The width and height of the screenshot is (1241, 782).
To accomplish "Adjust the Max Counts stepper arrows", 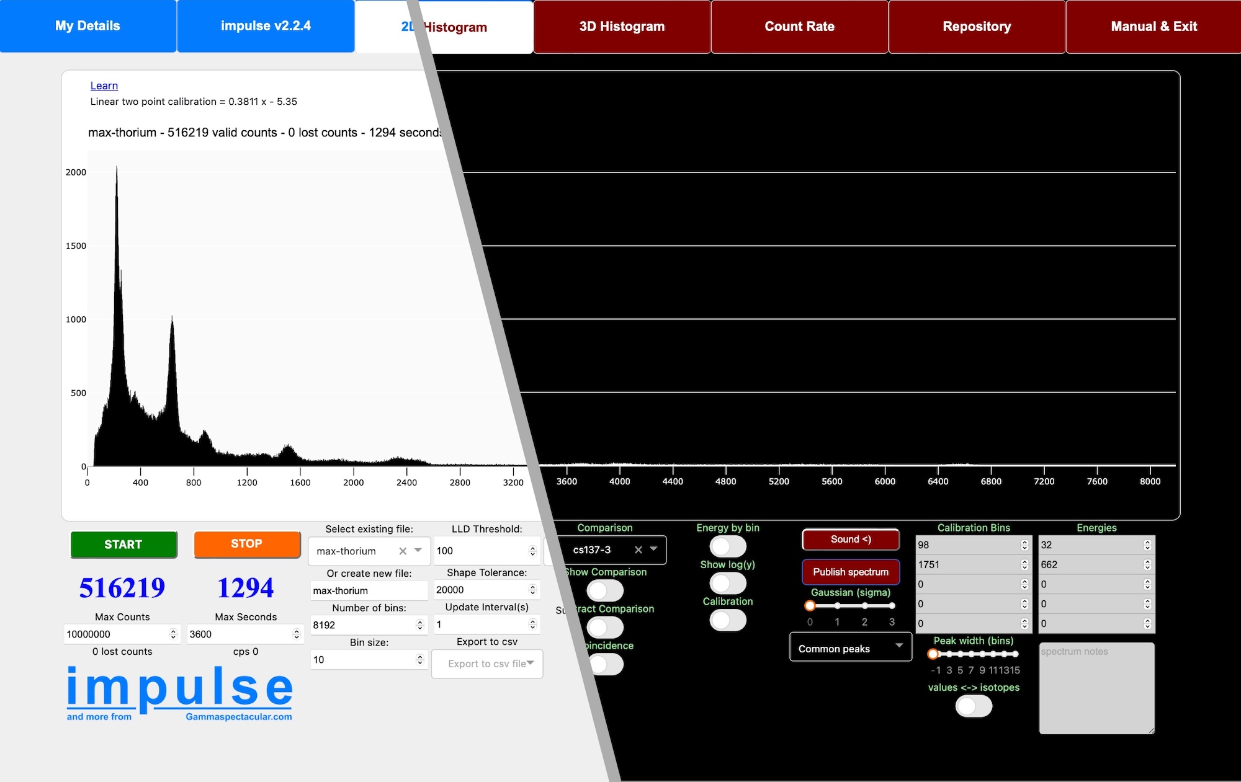I will pos(173,634).
